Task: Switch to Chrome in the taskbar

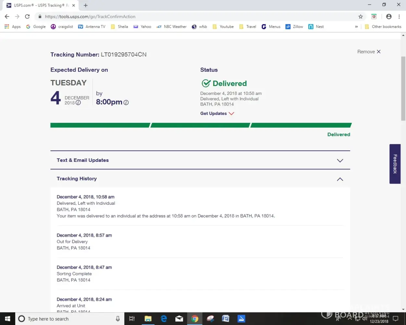Action: (x=195, y=319)
